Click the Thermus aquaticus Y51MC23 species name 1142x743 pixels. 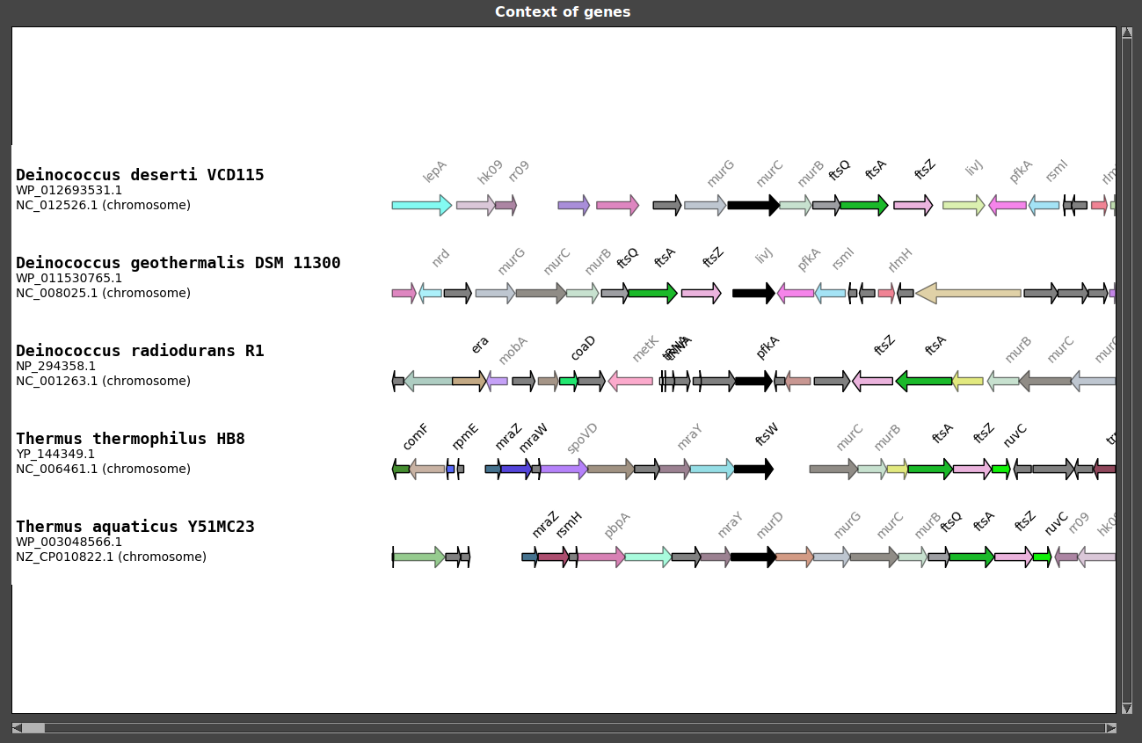pyautogui.click(x=135, y=527)
